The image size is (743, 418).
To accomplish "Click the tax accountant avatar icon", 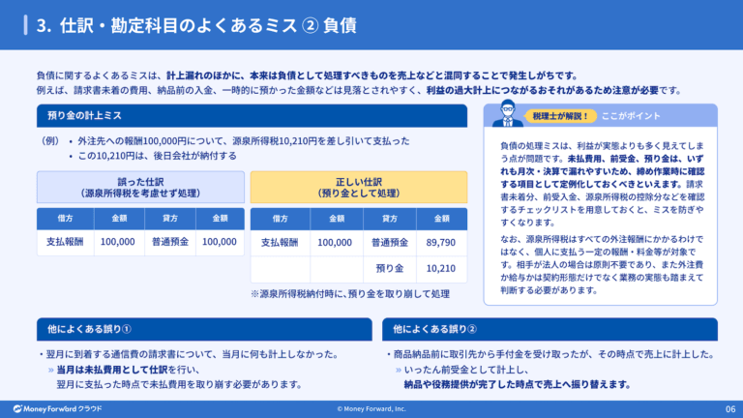I will [x=508, y=114].
